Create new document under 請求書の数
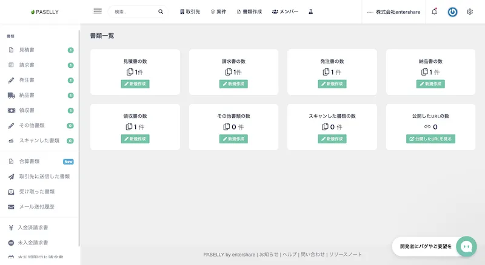Image resolution: width=485 pixels, height=265 pixels. click(x=233, y=84)
